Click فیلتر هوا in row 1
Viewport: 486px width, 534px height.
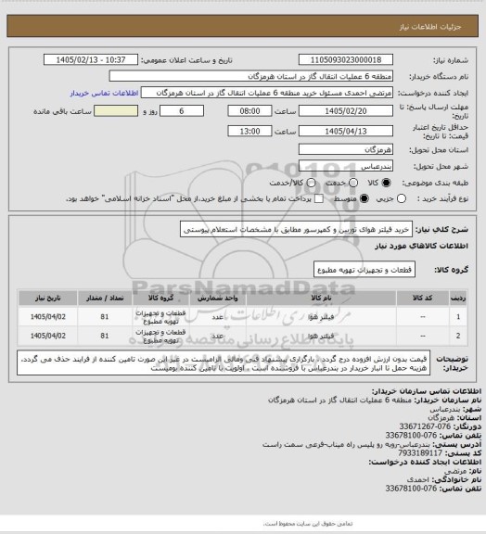321,317
